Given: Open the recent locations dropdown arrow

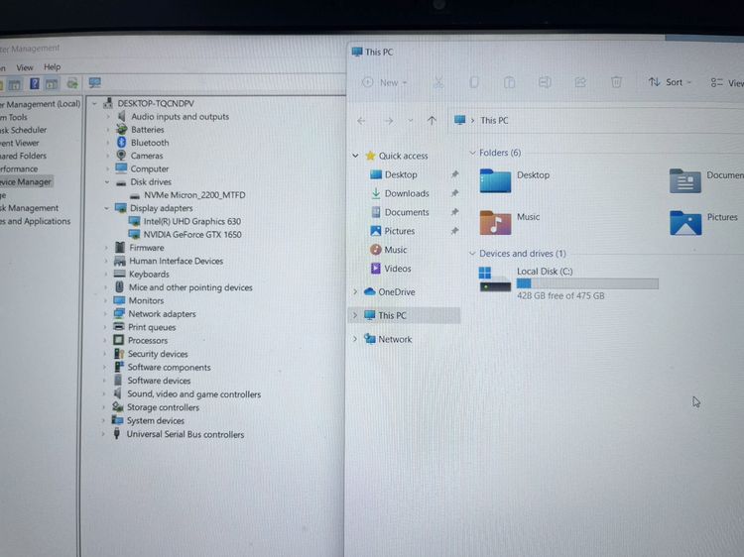Looking at the screenshot, I should click(x=411, y=121).
